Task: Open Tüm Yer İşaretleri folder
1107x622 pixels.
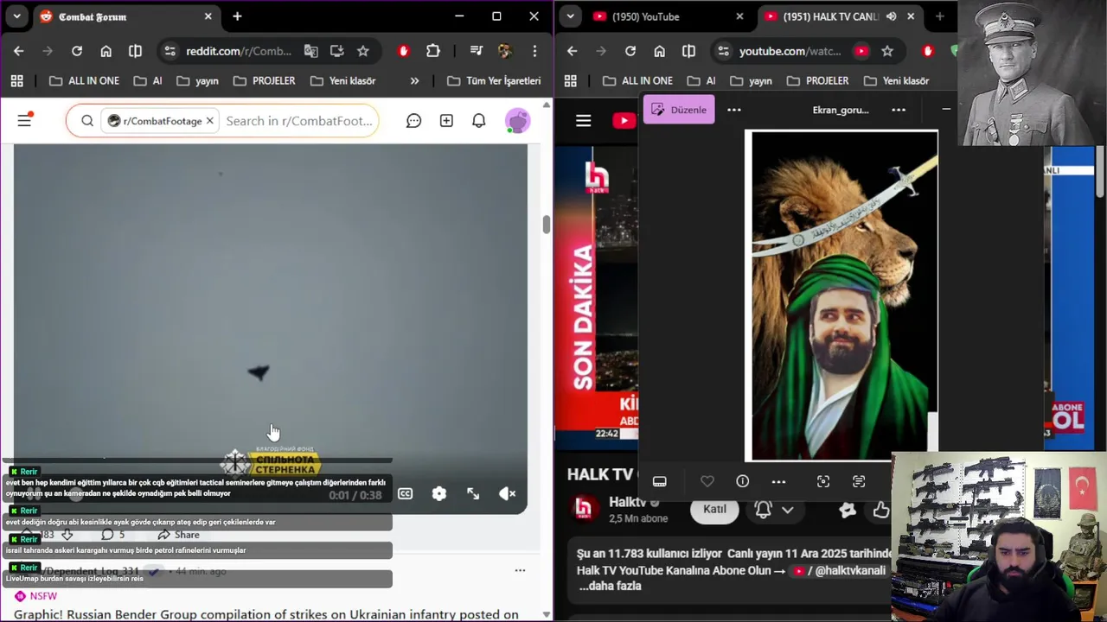Action: pyautogui.click(x=494, y=80)
